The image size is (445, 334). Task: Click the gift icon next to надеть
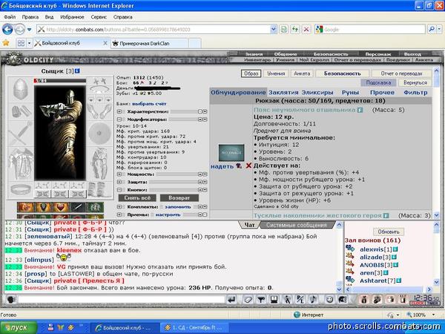coord(239,166)
